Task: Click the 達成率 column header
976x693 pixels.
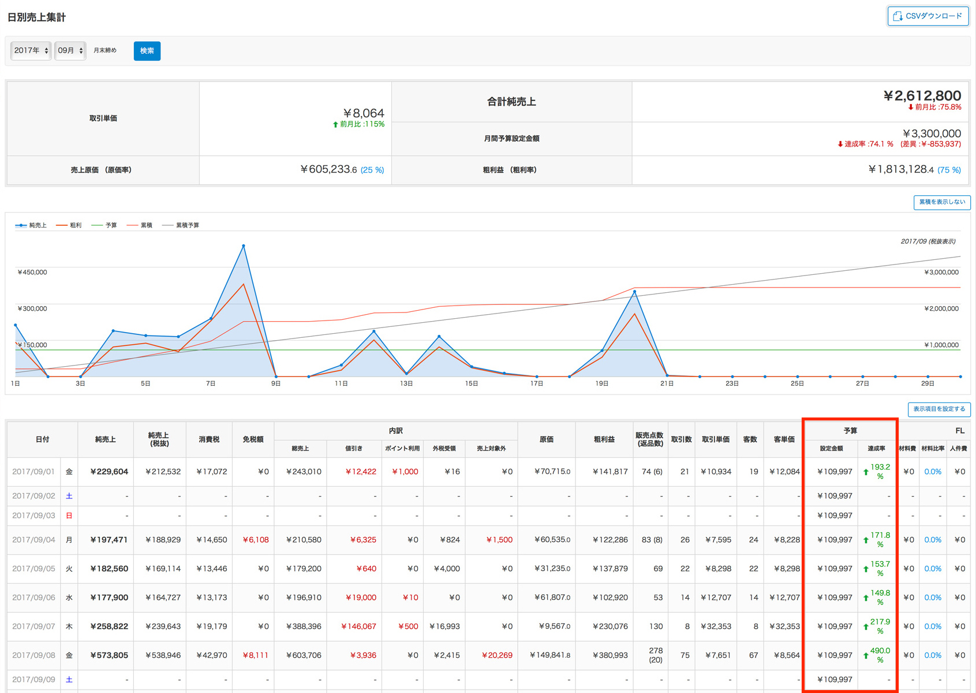Action: [x=876, y=449]
